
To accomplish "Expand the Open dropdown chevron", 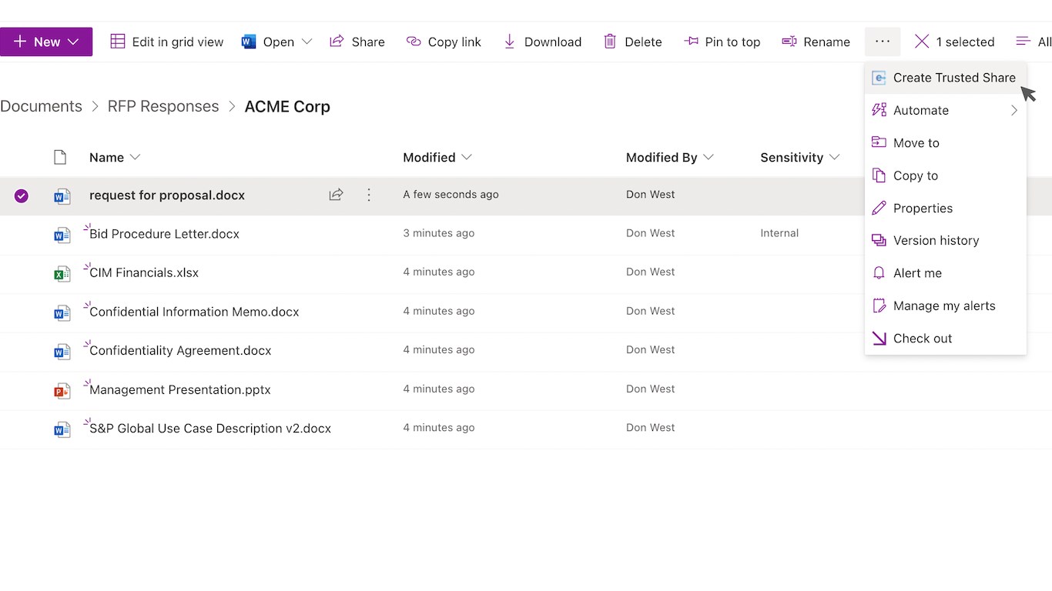I will pyautogui.click(x=307, y=42).
